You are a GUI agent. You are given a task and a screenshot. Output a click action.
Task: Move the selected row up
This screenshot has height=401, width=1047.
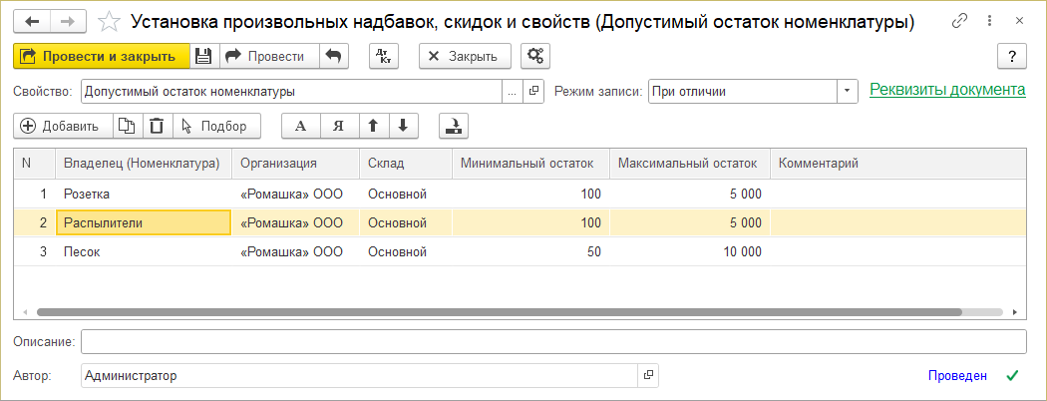click(373, 126)
